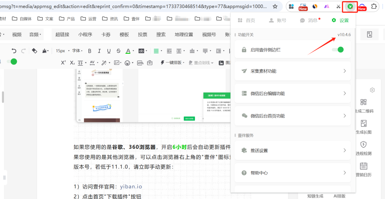The height and width of the screenshot is (199, 385).
Task: Open the 运营 bookmark folder
Action: click(89, 19)
